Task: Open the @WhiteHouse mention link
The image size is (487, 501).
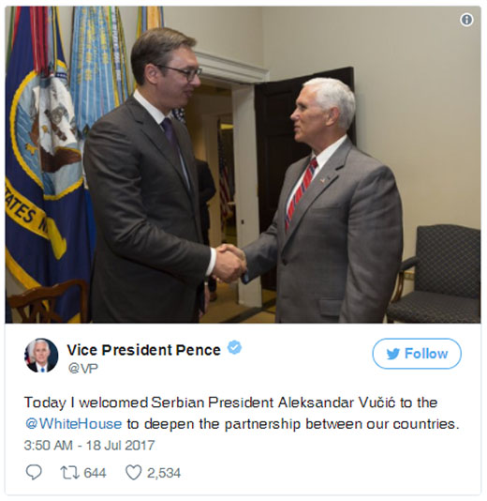Action: 73,424
